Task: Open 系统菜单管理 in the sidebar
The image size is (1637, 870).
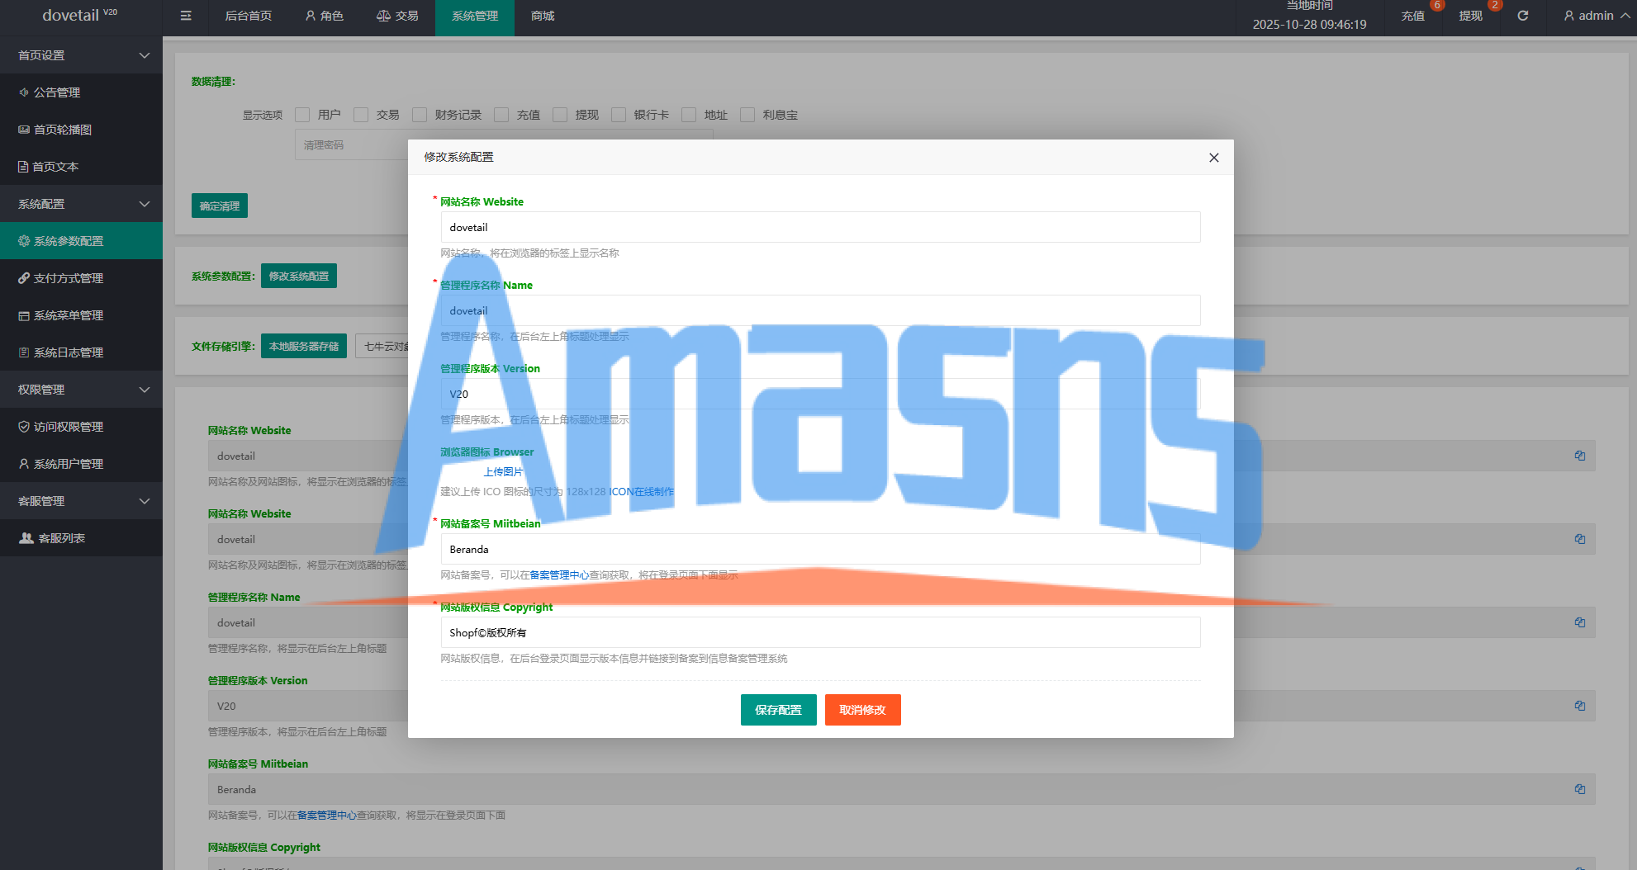Action: pos(81,315)
